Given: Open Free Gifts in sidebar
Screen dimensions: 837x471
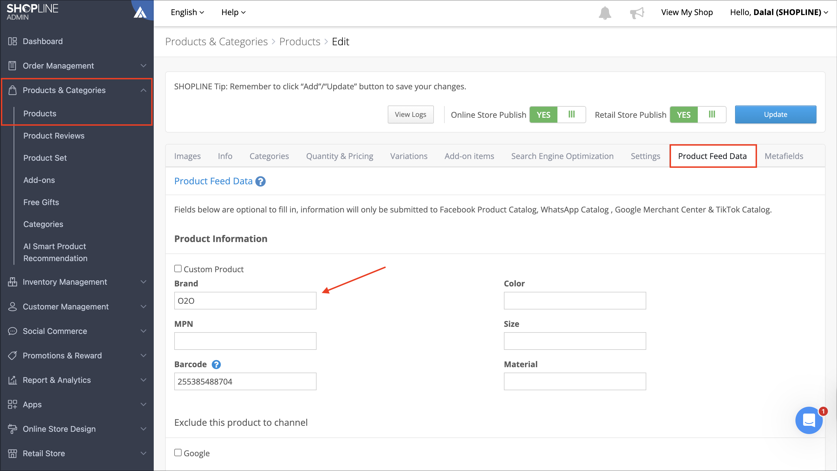Looking at the screenshot, I should [x=41, y=202].
